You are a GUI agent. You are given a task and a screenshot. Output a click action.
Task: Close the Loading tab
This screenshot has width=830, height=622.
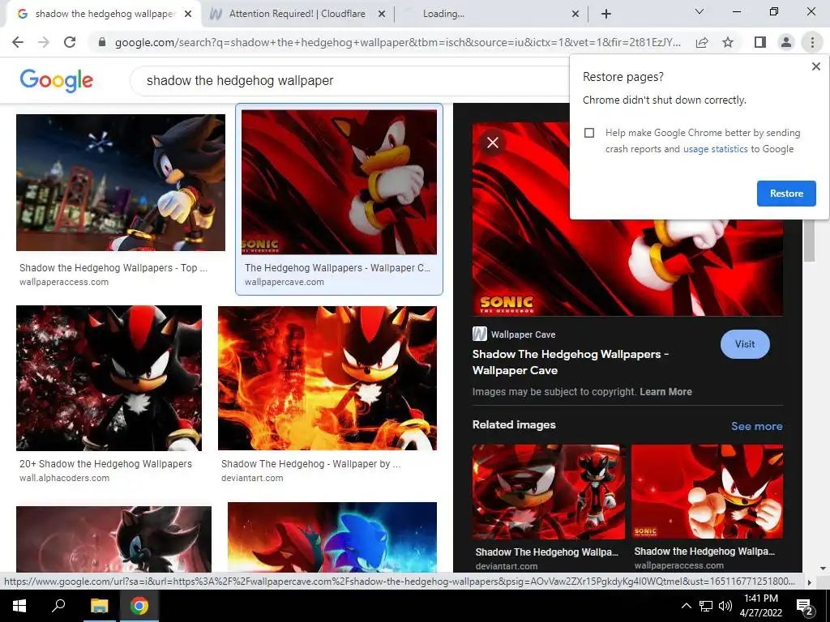[x=575, y=14]
